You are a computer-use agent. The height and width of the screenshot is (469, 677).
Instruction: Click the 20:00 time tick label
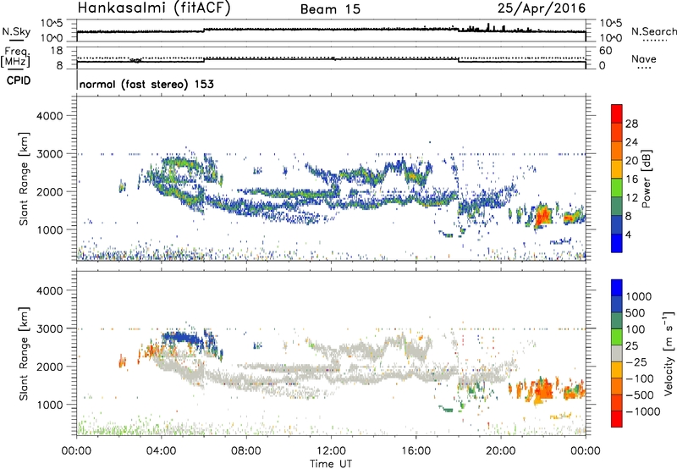[501, 451]
